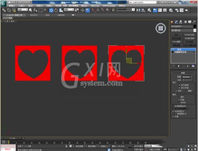
Task: Activate the Bind to Space Warp tool
Action: tap(14, 10)
